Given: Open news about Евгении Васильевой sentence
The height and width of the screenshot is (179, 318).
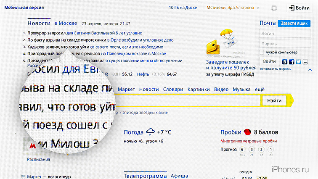Looking at the screenshot, I should click(85, 33).
